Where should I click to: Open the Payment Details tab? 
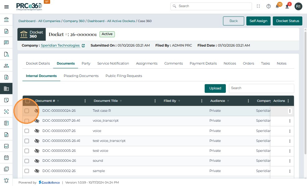coord(203,63)
